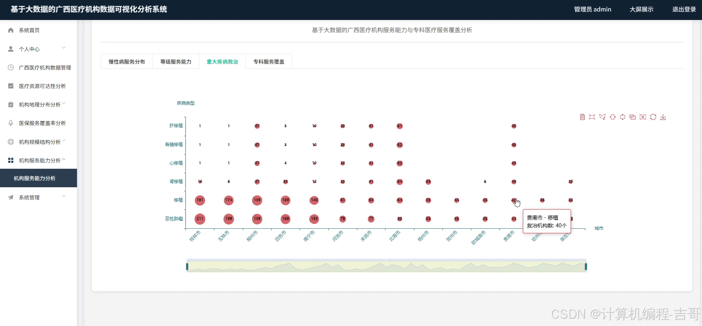The width and height of the screenshot is (702, 326).
Task: Activate the horizontal brush selection tool
Action: pyautogui.click(x=613, y=117)
